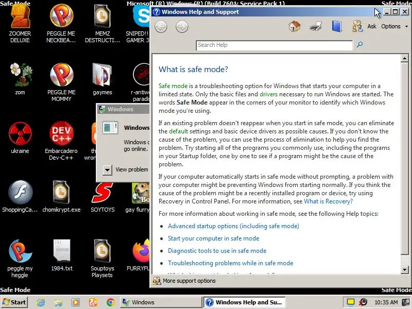Switch to the Windows taskbar button
Image resolution: width=412 pixels, height=309 pixels.
click(x=161, y=302)
